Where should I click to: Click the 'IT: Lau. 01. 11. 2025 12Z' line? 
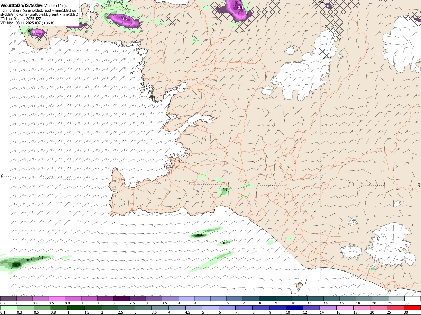point(21,19)
